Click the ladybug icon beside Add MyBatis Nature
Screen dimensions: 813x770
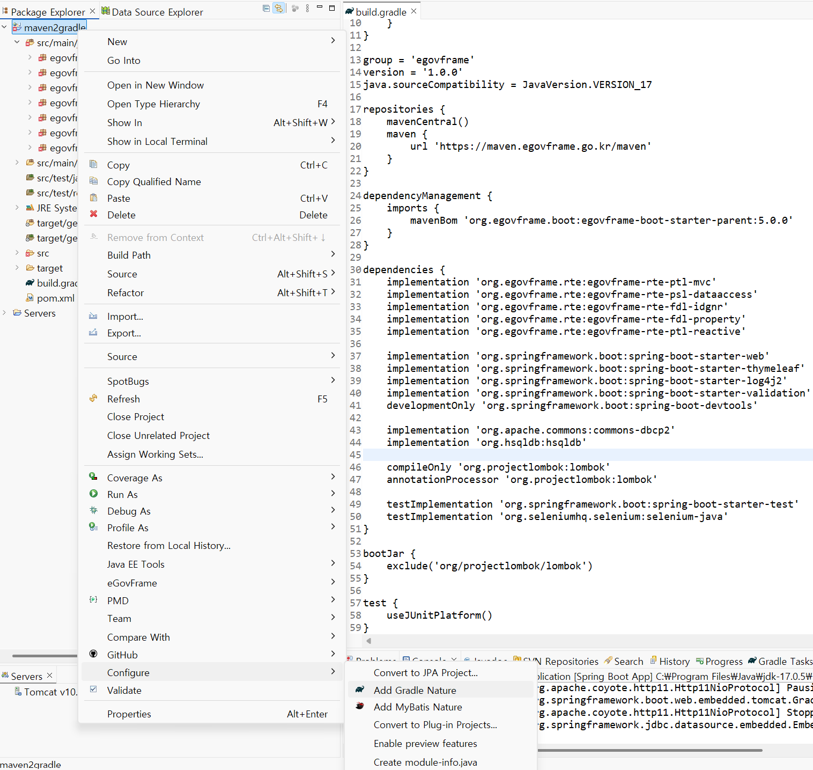360,706
